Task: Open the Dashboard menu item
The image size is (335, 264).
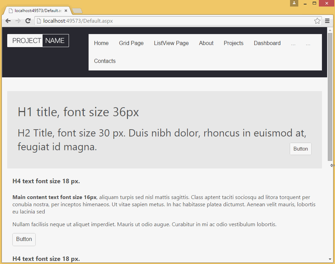Action: click(267, 43)
